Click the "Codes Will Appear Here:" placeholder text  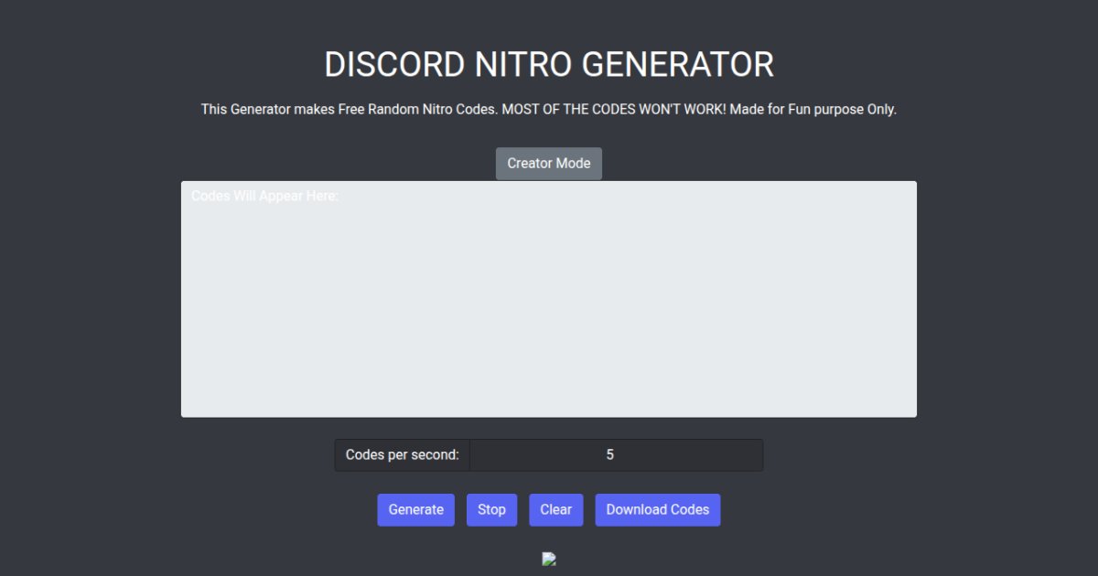[264, 197]
